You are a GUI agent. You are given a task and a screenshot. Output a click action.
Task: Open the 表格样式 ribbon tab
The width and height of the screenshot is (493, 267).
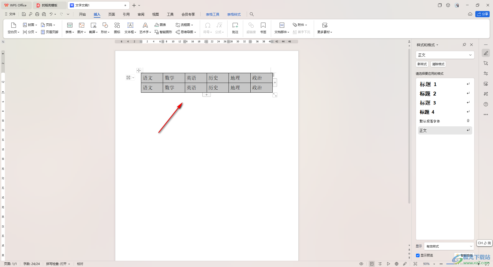[x=234, y=14]
